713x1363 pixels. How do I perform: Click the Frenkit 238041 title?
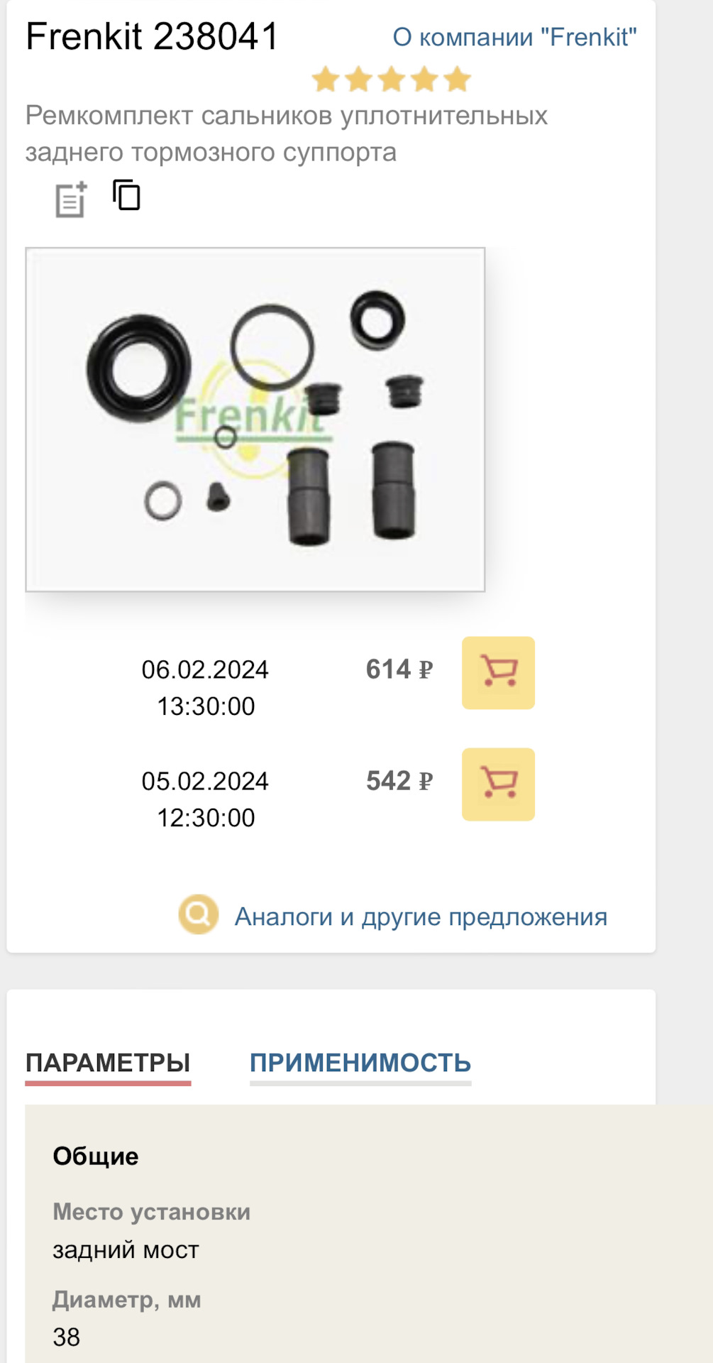point(153,36)
